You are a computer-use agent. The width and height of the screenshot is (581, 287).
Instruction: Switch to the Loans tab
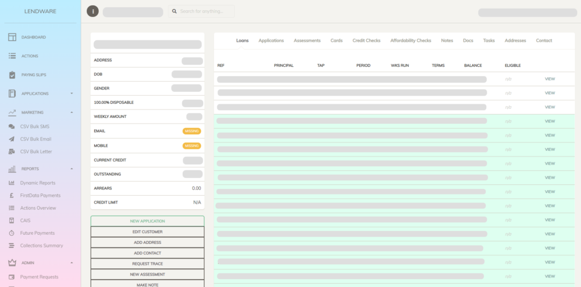(x=242, y=41)
